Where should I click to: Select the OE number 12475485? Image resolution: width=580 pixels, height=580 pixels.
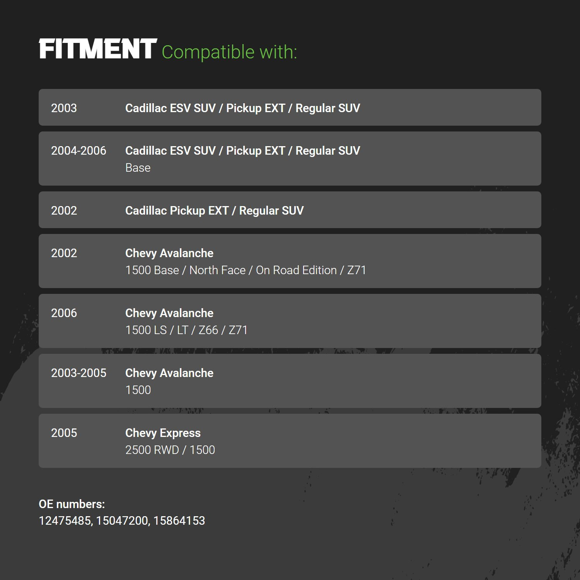point(65,521)
